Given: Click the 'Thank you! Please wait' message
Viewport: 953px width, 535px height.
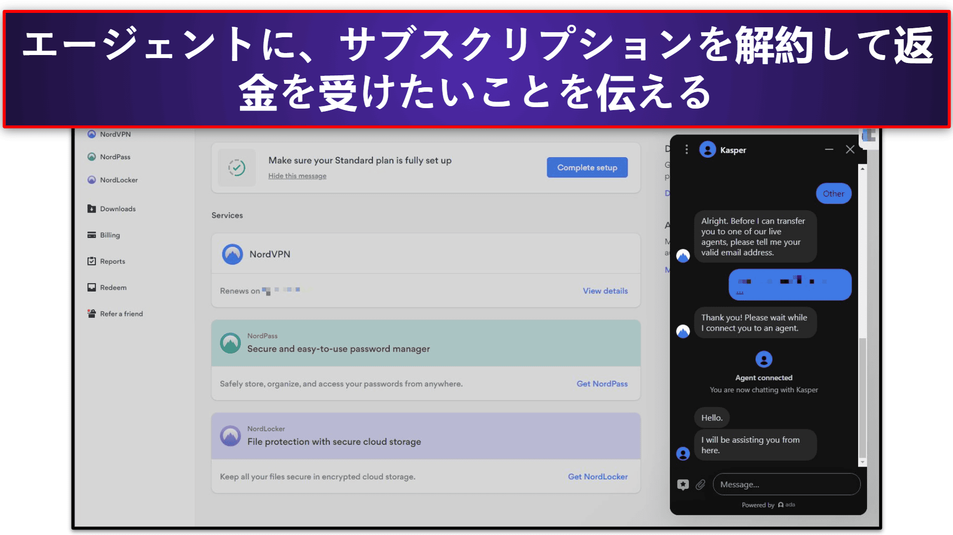Looking at the screenshot, I should (755, 323).
